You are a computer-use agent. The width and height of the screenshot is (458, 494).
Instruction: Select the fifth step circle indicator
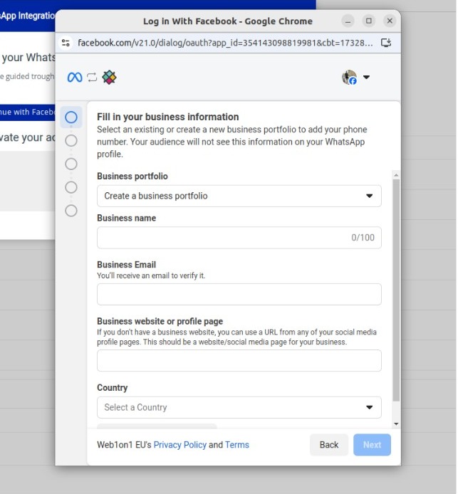coord(71,211)
